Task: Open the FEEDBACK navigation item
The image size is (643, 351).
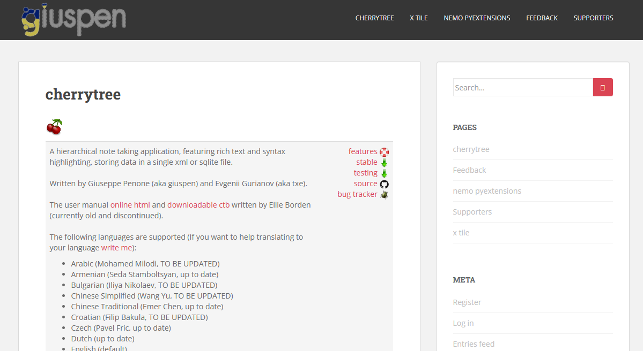Action: (542, 18)
